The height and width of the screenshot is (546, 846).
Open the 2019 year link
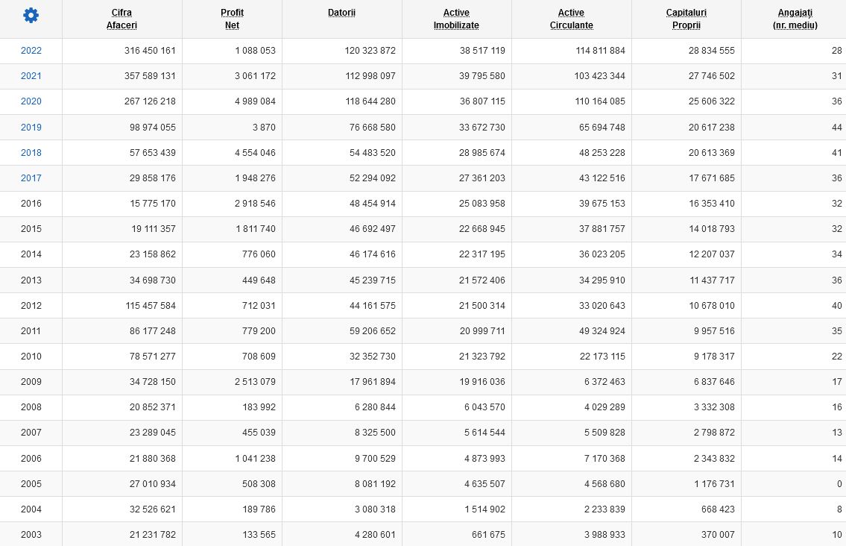coord(31,128)
